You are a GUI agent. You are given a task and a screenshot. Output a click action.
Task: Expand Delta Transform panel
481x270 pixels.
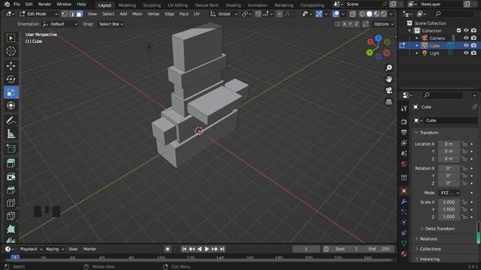pos(439,229)
